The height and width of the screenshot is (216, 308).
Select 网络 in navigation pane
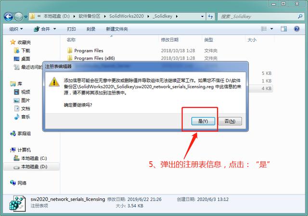tap(22, 183)
